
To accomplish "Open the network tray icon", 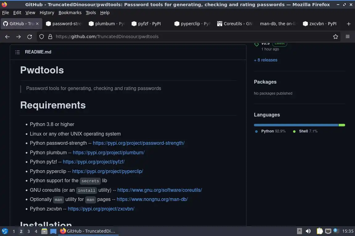I will click(x=328, y=231).
